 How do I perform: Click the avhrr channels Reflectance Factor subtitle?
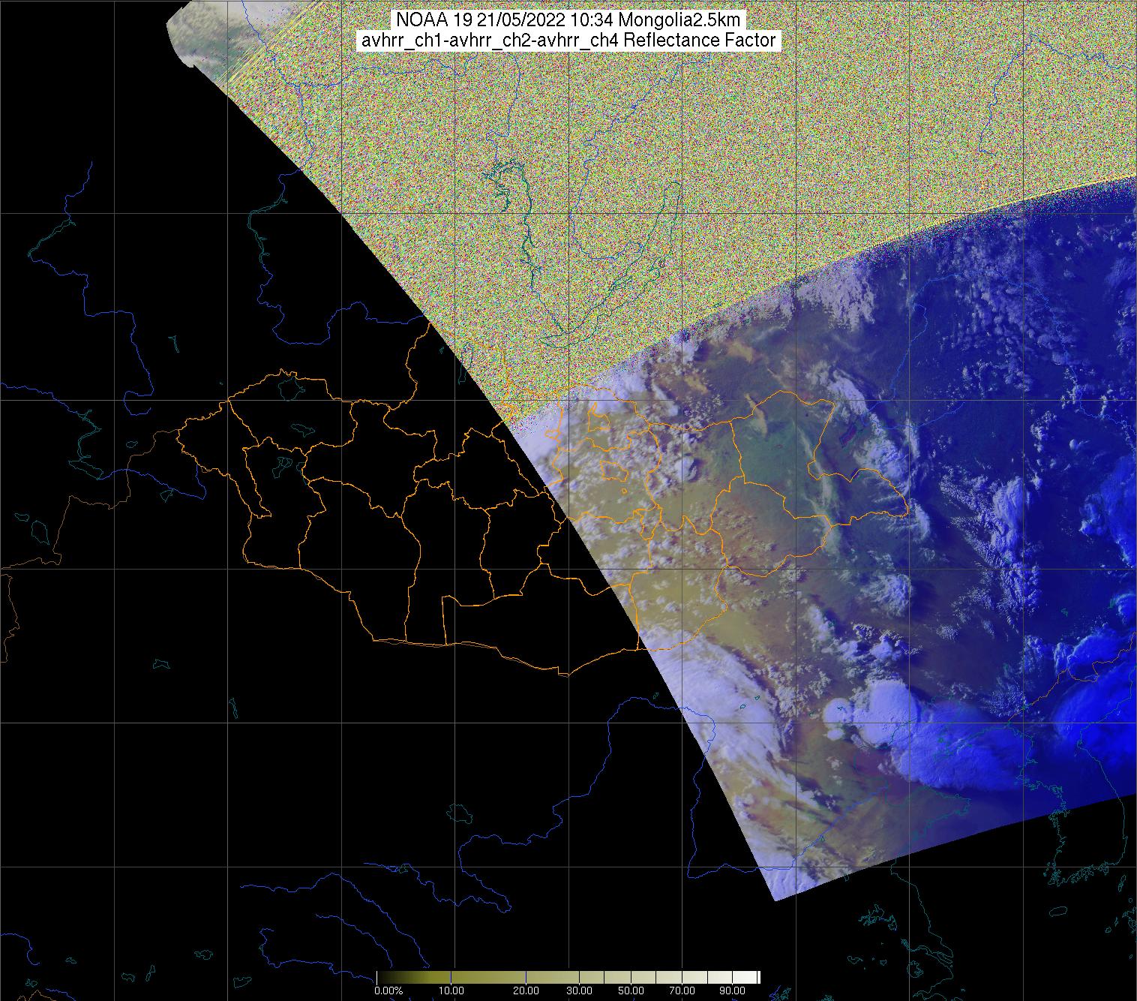[568, 41]
